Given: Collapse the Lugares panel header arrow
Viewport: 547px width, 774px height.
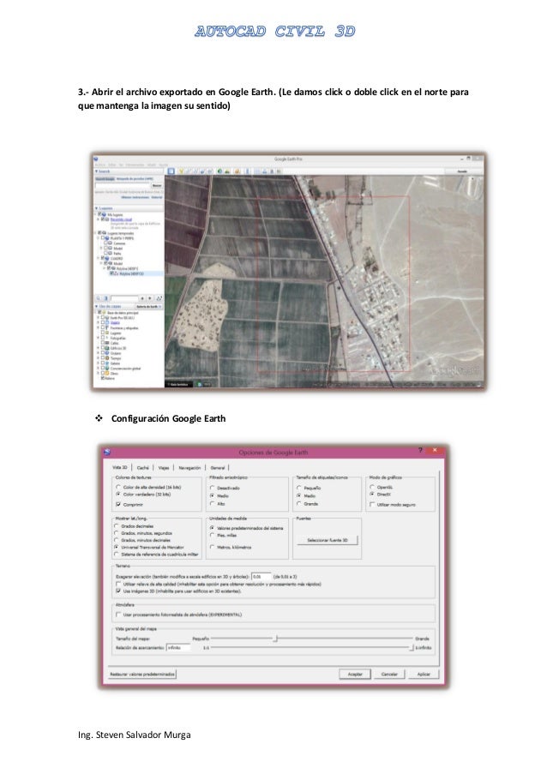Looking at the screenshot, I should point(97,208).
